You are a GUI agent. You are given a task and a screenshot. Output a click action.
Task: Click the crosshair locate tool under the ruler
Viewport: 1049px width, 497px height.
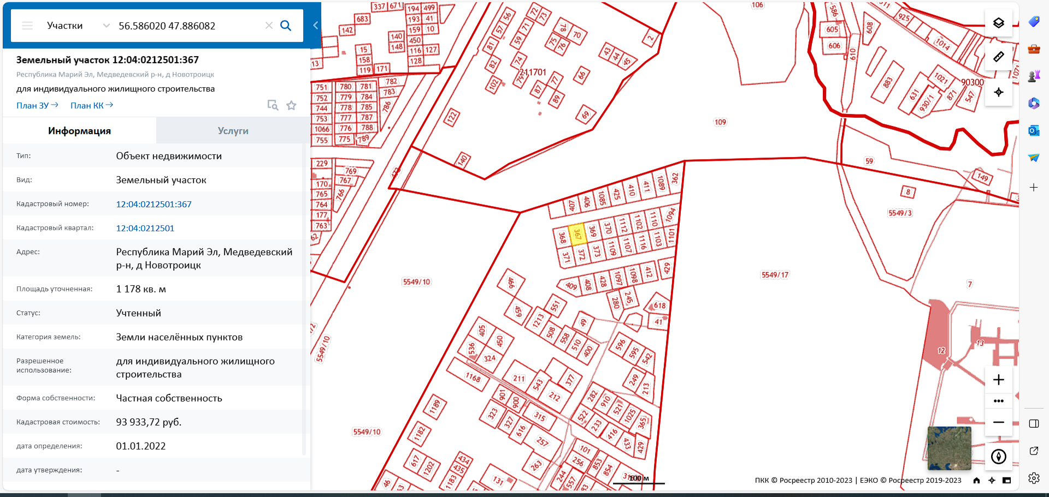[999, 92]
